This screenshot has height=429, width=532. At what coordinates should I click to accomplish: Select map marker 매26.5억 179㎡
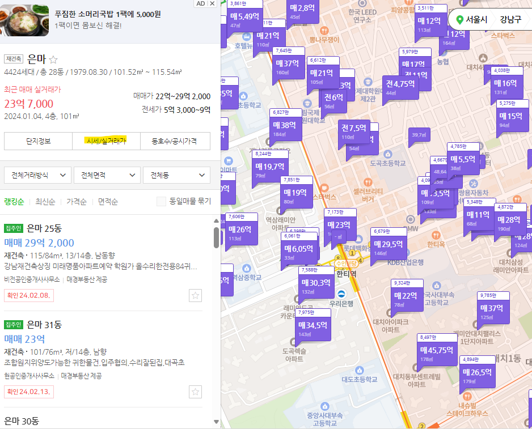coord(478,376)
